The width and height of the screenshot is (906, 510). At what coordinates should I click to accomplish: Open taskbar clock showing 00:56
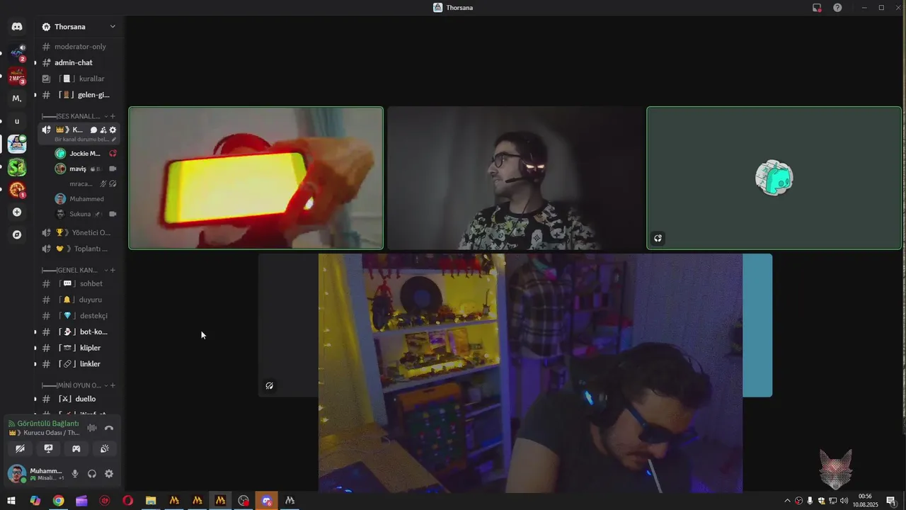pyautogui.click(x=864, y=501)
